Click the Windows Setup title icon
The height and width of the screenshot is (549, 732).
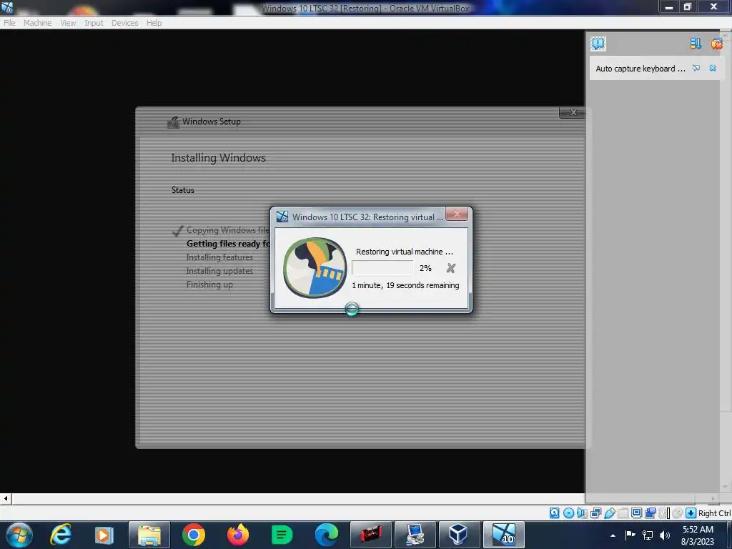[173, 122]
